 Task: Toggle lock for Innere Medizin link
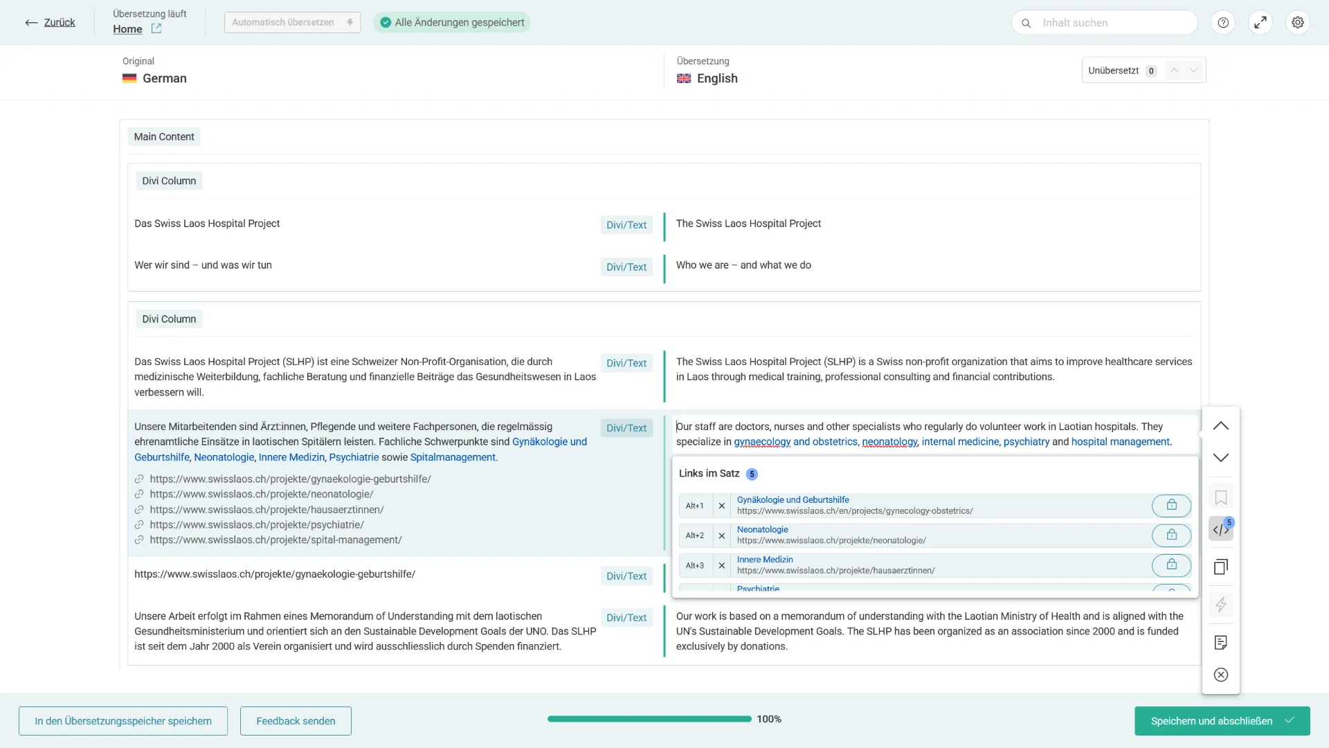1171,565
